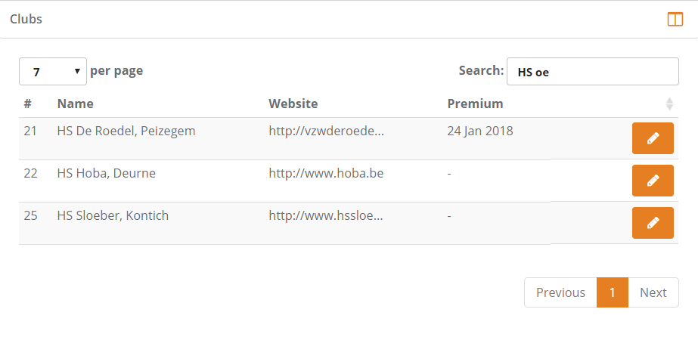The width and height of the screenshot is (698, 337).
Task: Click the columns layout icon beside Clubs
Action: click(x=675, y=20)
